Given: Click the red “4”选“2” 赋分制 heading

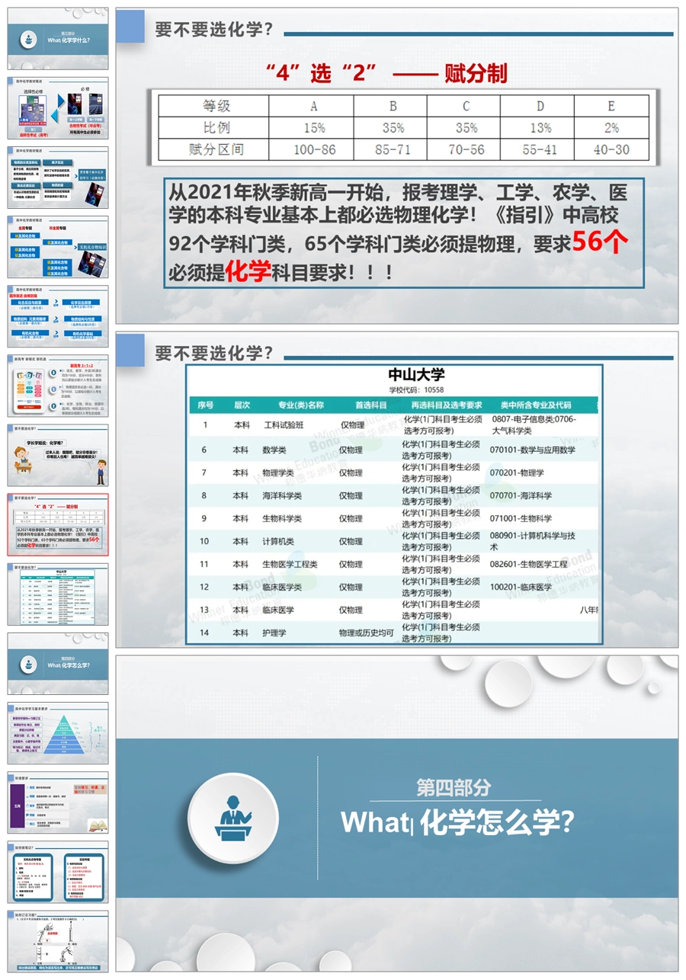Looking at the screenshot, I should point(386,73).
